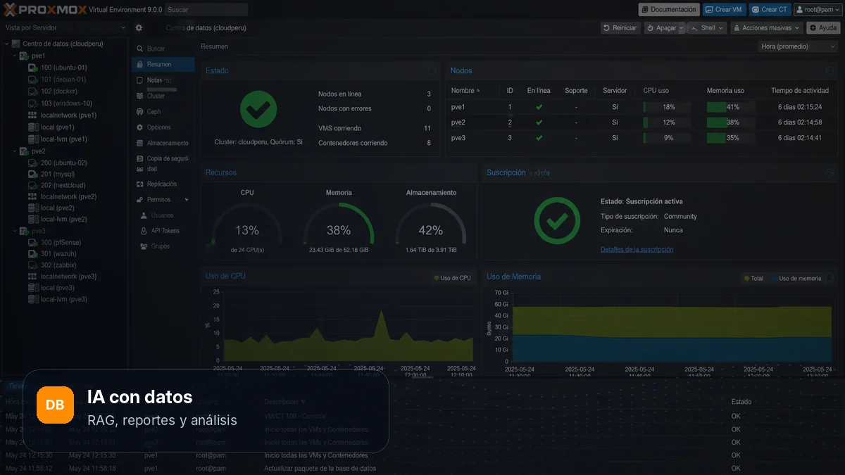Collapse the pve2 node tree arrow

(15, 151)
